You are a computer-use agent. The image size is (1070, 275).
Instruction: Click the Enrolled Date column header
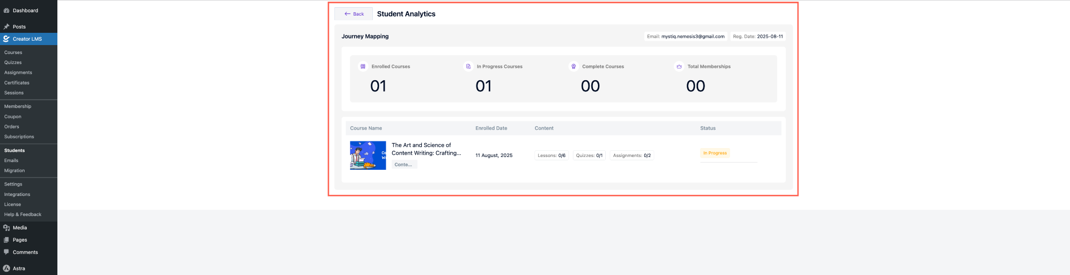[491, 128]
